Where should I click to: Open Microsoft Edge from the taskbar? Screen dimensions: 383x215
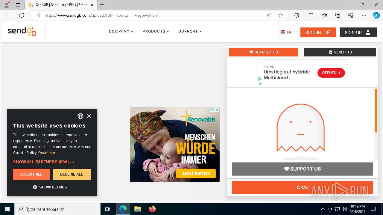pos(123,209)
